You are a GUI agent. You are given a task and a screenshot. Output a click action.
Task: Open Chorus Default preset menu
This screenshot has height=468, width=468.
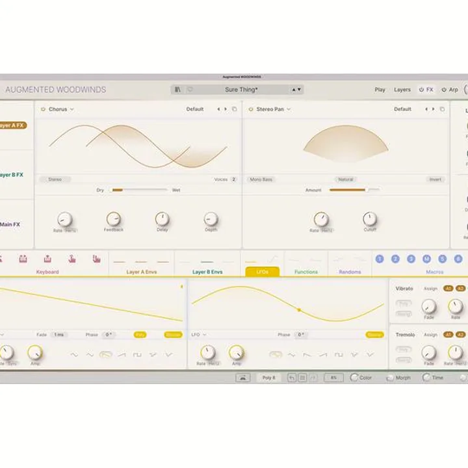pos(195,109)
